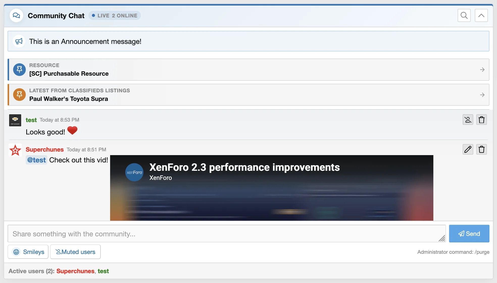The image size is (497, 283).
Task: Click the 'LATEST FROM CLASSIFIEDS LISTINGS' label
Action: pyautogui.click(x=80, y=91)
